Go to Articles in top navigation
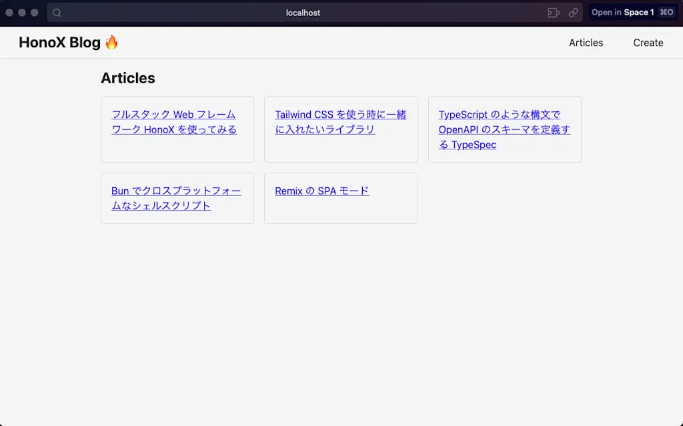The image size is (683, 426). (586, 43)
